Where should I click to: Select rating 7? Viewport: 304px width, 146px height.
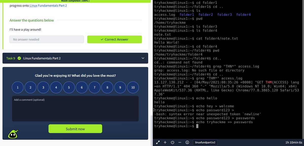click(x=94, y=87)
